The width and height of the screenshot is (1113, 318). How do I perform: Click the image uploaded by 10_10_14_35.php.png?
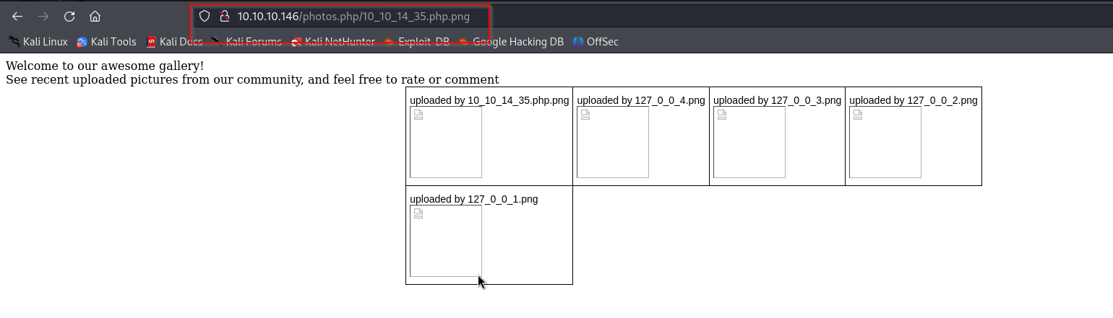[445, 142]
